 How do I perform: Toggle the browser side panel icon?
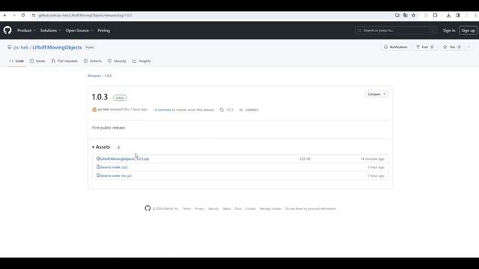pos(457,15)
